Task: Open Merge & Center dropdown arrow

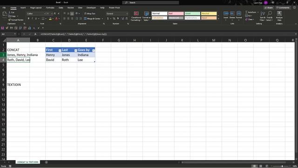Action: [x=102, y=19]
